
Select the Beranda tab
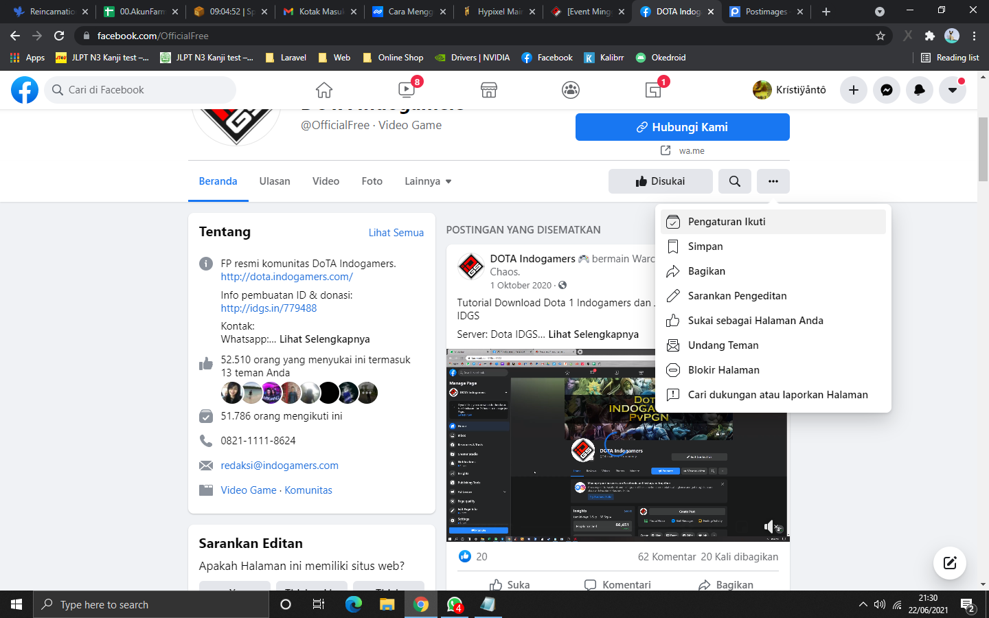point(218,181)
